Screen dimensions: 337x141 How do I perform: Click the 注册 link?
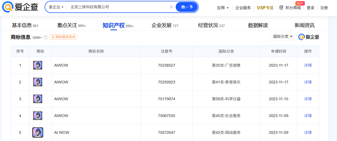click(324, 8)
